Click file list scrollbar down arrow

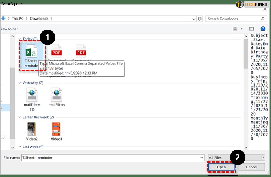[246, 147]
